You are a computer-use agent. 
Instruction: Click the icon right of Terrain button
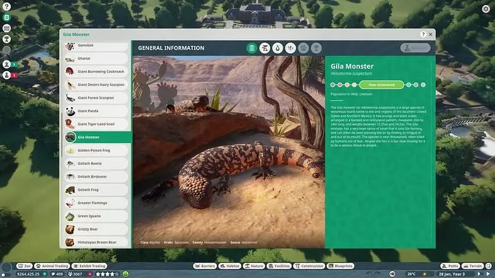click(488, 266)
